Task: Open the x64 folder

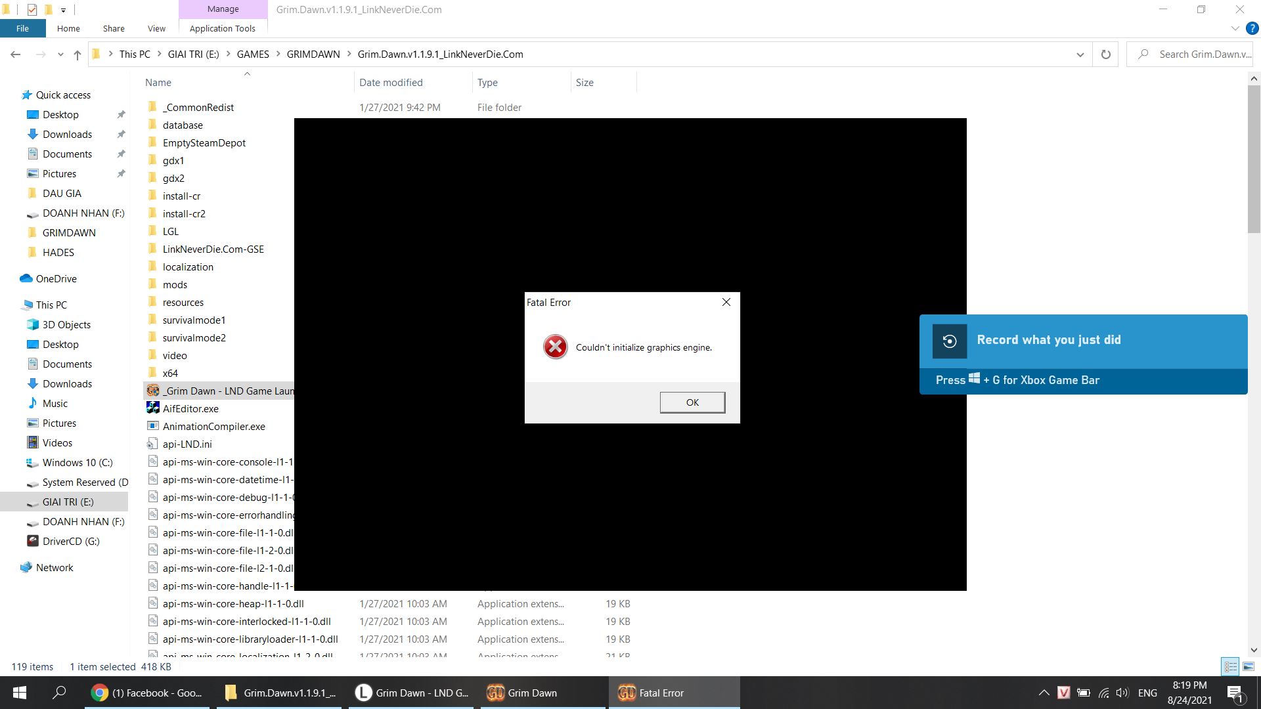Action: [169, 372]
